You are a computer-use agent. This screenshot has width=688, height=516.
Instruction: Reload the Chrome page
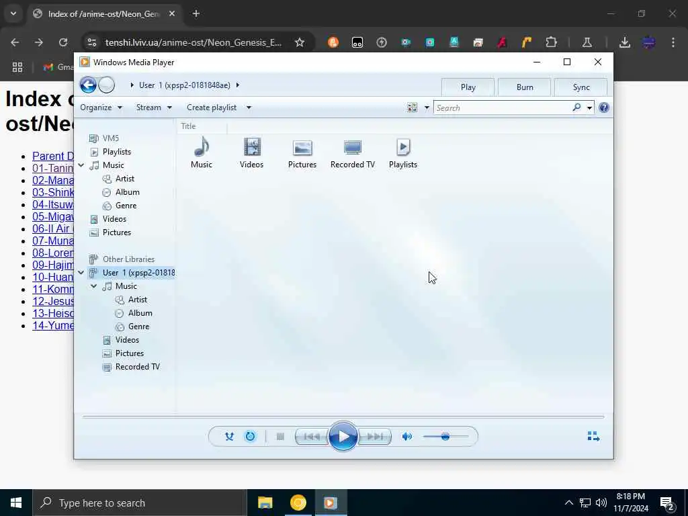pos(62,42)
